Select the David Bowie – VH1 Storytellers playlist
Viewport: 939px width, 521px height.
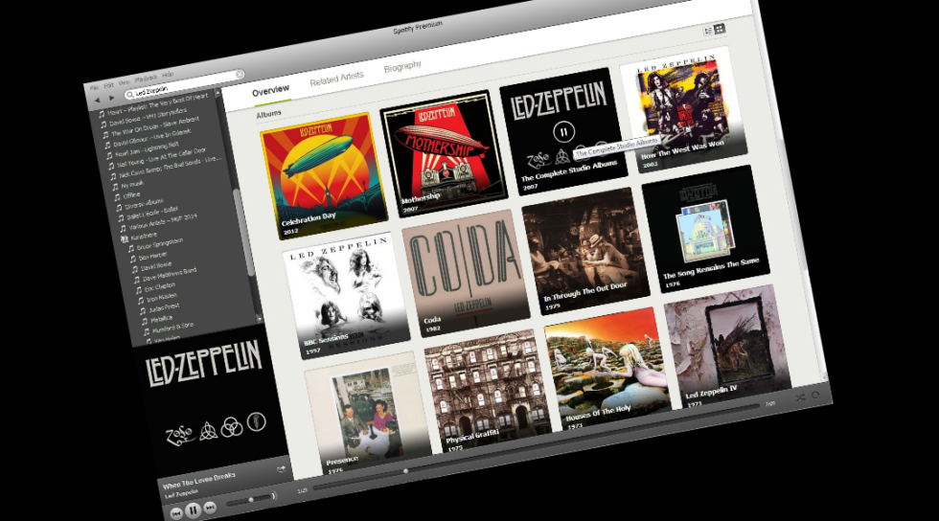pyautogui.click(x=148, y=118)
